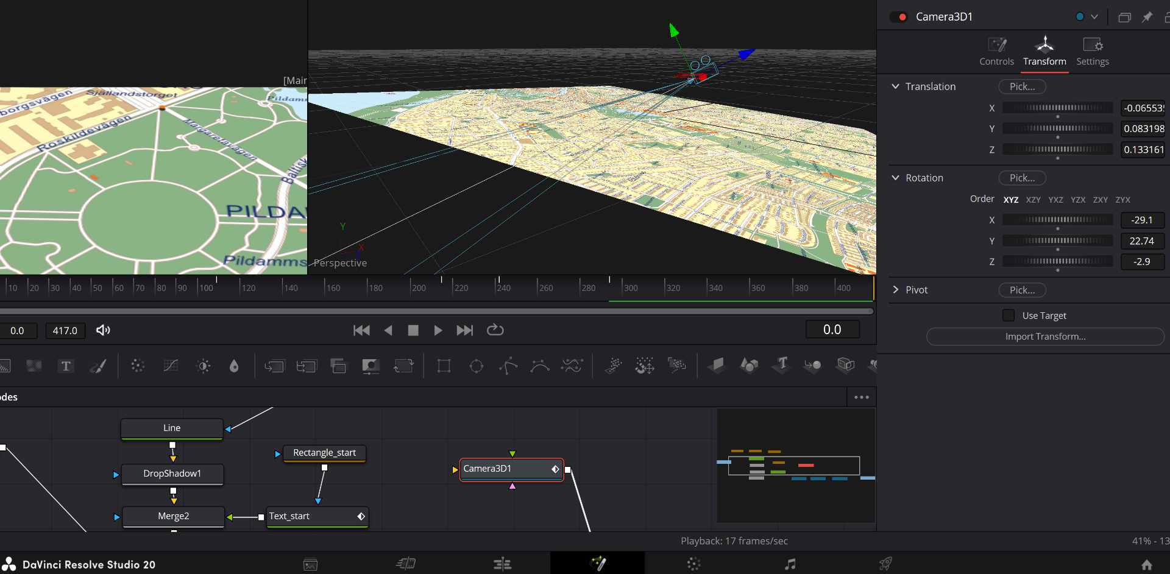Select the DropShadow1 node
The width and height of the screenshot is (1170, 574).
click(x=172, y=474)
